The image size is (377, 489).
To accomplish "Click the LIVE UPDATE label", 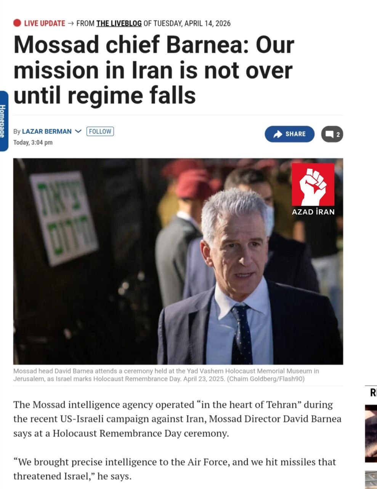I will coord(45,23).
